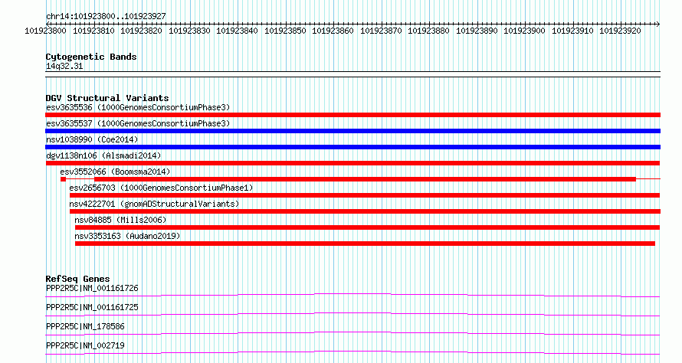Click the chr14:101923800..101923927 region label
Viewport: 682px width, 363px height.
[x=106, y=16]
